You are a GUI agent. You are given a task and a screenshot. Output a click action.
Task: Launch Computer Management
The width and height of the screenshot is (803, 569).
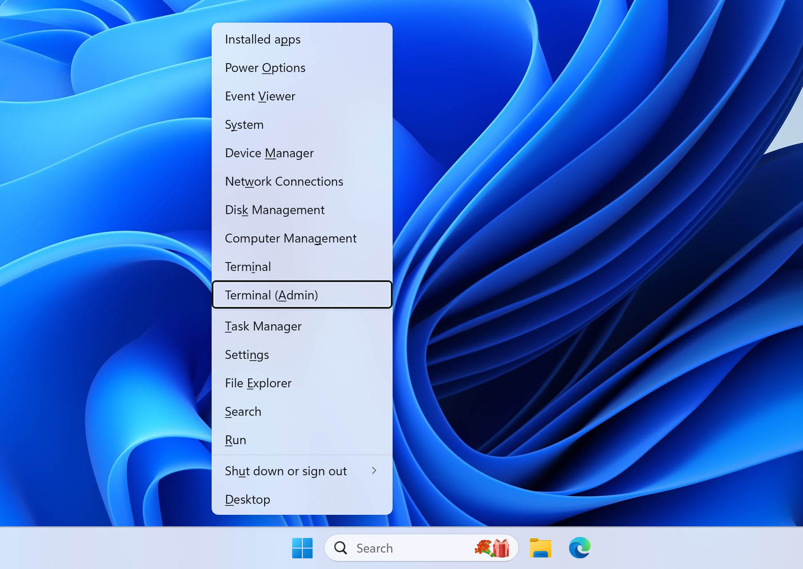click(302, 239)
